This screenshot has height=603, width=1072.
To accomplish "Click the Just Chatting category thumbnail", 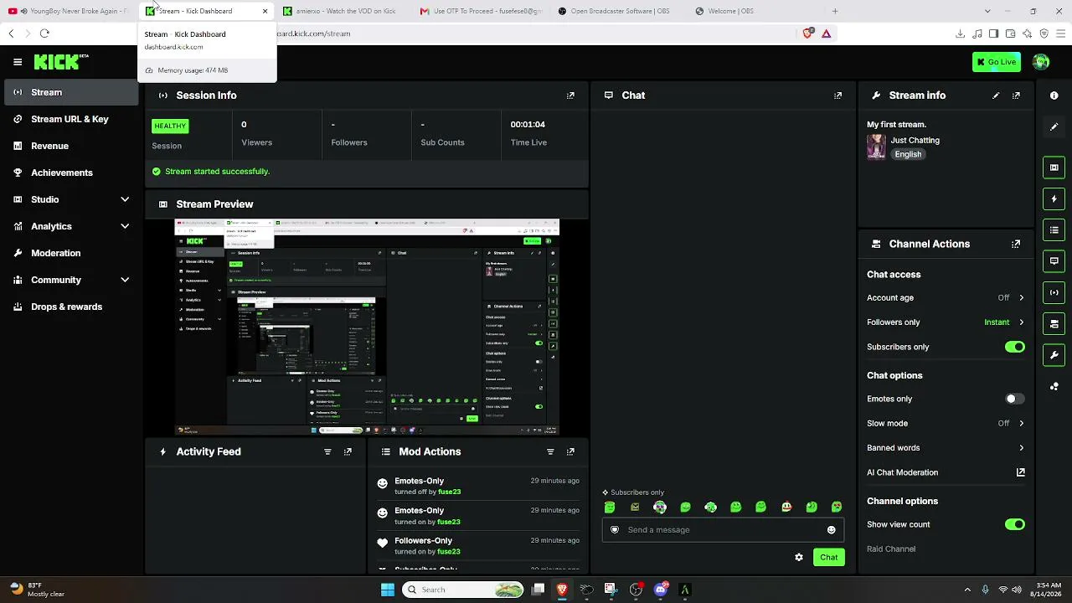I will point(876,147).
